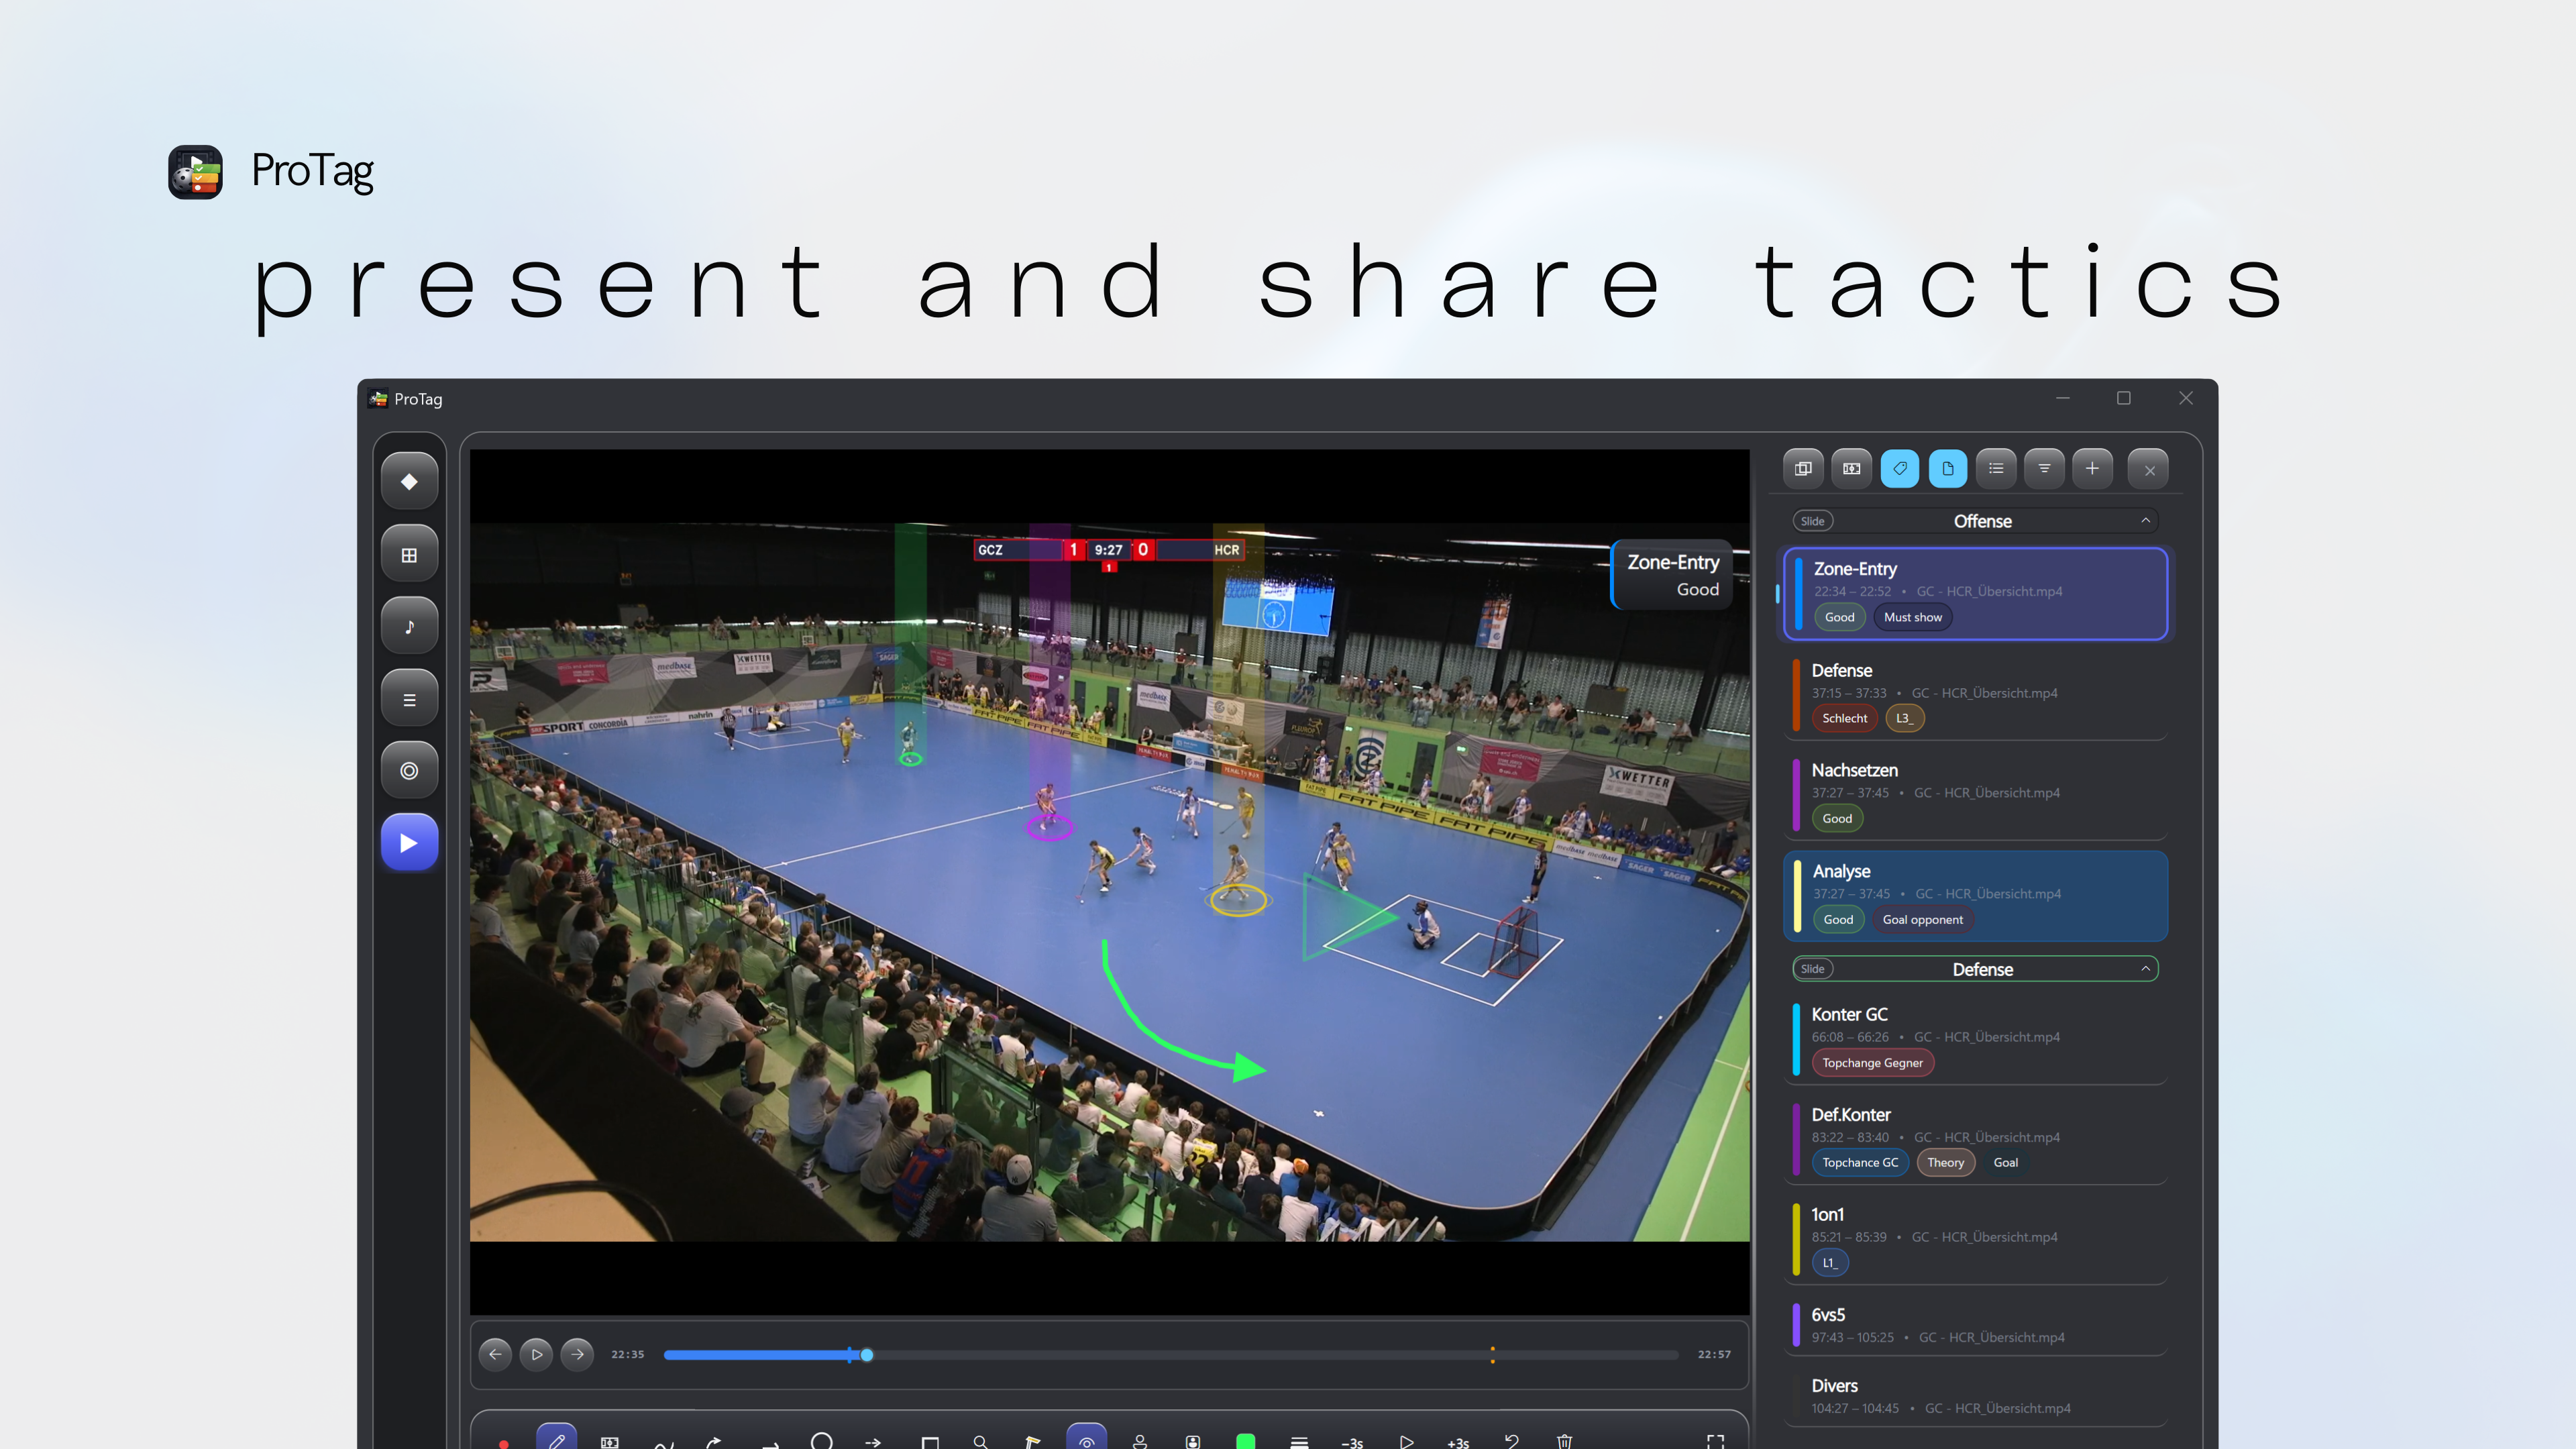Select the Konter GC clip

tap(1976, 1039)
